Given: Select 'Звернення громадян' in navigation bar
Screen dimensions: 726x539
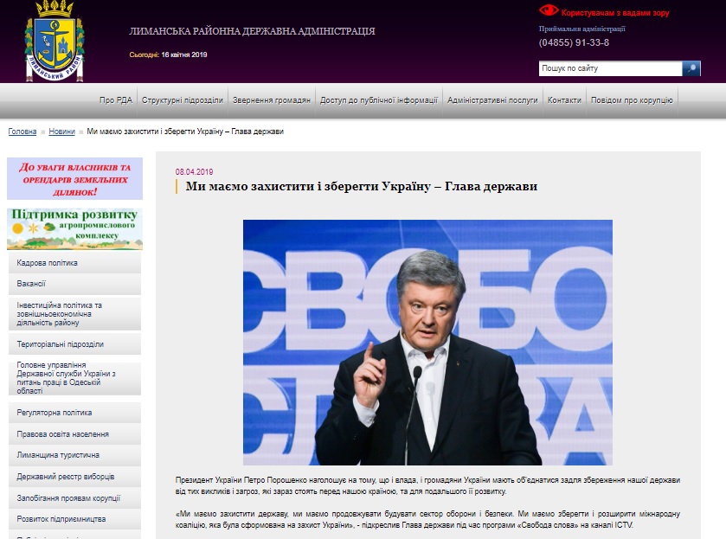Looking at the screenshot, I should [x=271, y=100].
